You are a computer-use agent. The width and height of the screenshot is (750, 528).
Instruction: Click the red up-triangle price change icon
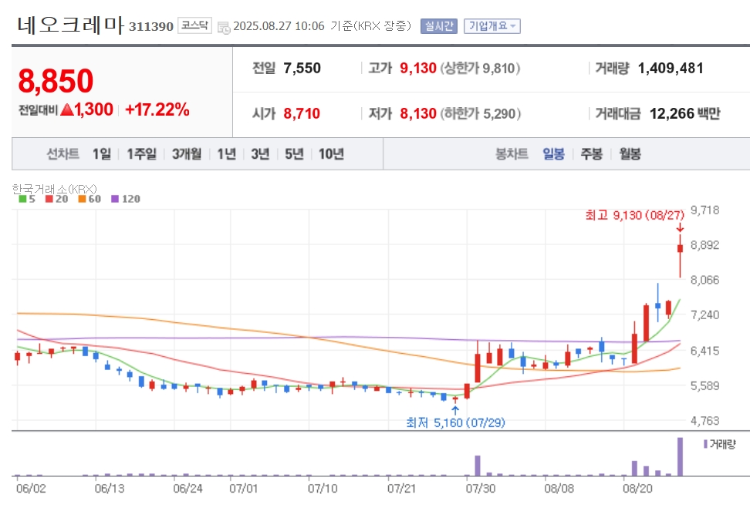67,110
